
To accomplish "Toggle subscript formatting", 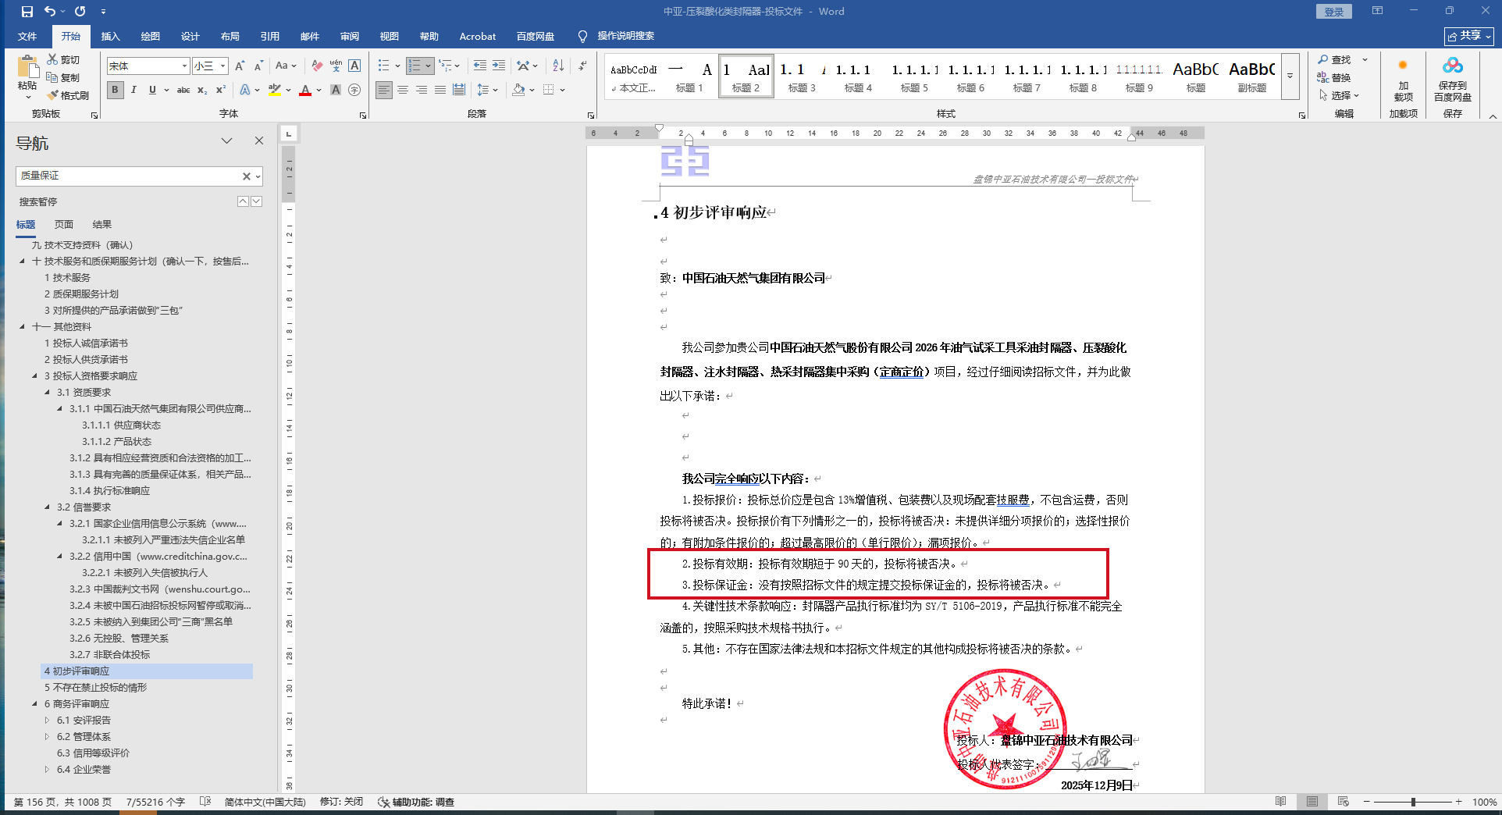I will [202, 90].
